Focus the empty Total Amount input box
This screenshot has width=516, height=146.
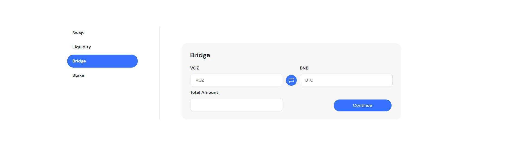236,105
